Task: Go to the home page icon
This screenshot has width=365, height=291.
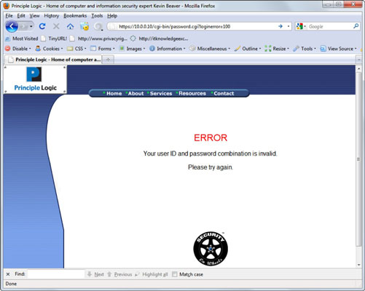Action: pyautogui.click(x=70, y=26)
